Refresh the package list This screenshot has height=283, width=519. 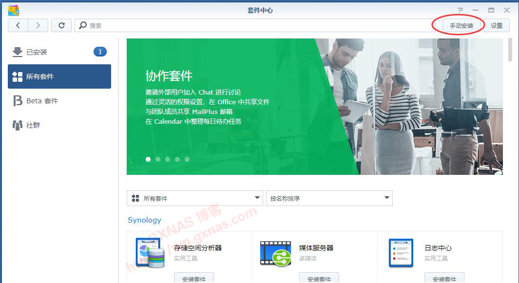(x=61, y=25)
